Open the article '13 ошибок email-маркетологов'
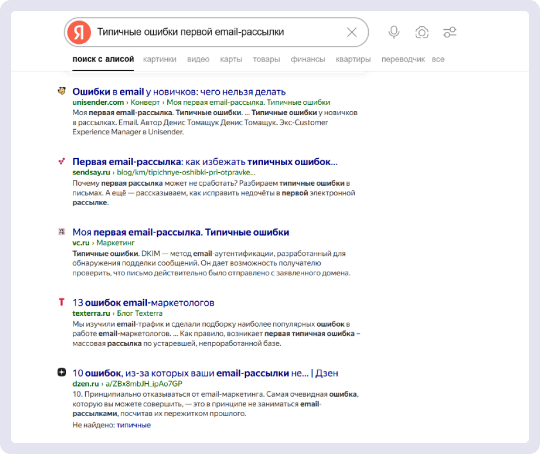The image size is (540, 454). [x=144, y=302]
